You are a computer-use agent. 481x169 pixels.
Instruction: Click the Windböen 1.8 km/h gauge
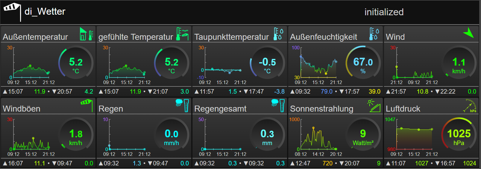coord(76,135)
